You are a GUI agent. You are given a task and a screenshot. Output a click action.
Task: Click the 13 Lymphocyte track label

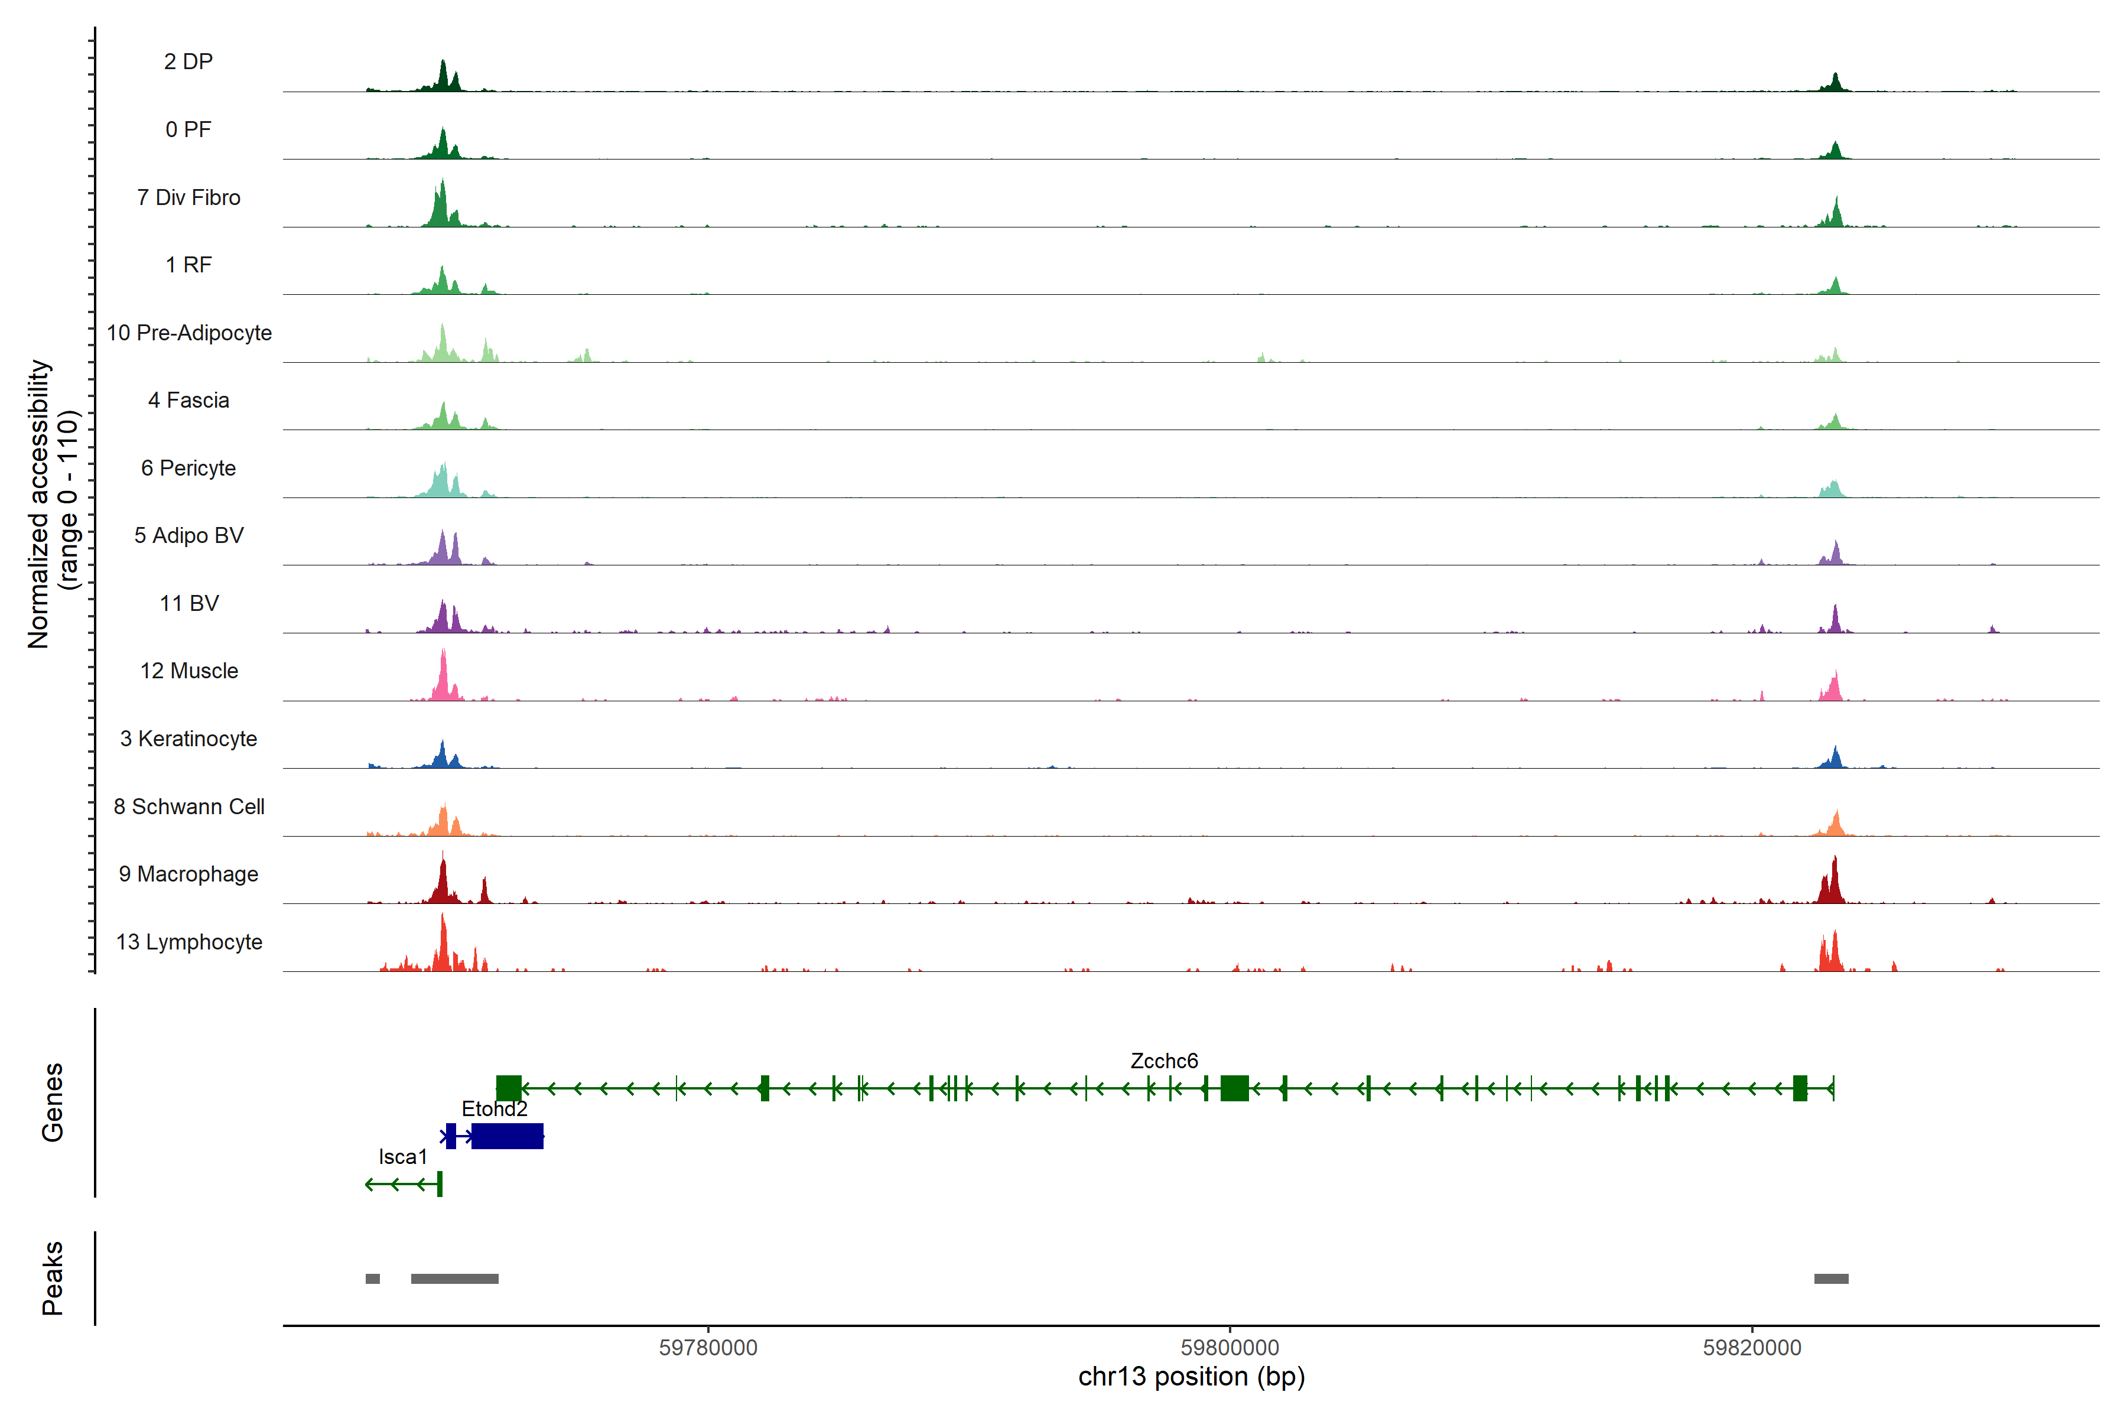coord(189,942)
